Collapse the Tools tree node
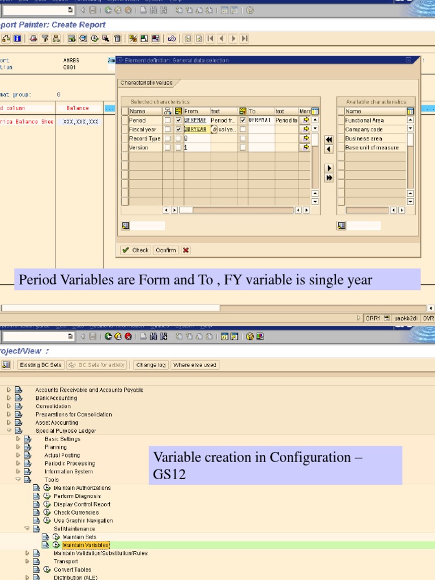435x580 pixels. pos(18,479)
